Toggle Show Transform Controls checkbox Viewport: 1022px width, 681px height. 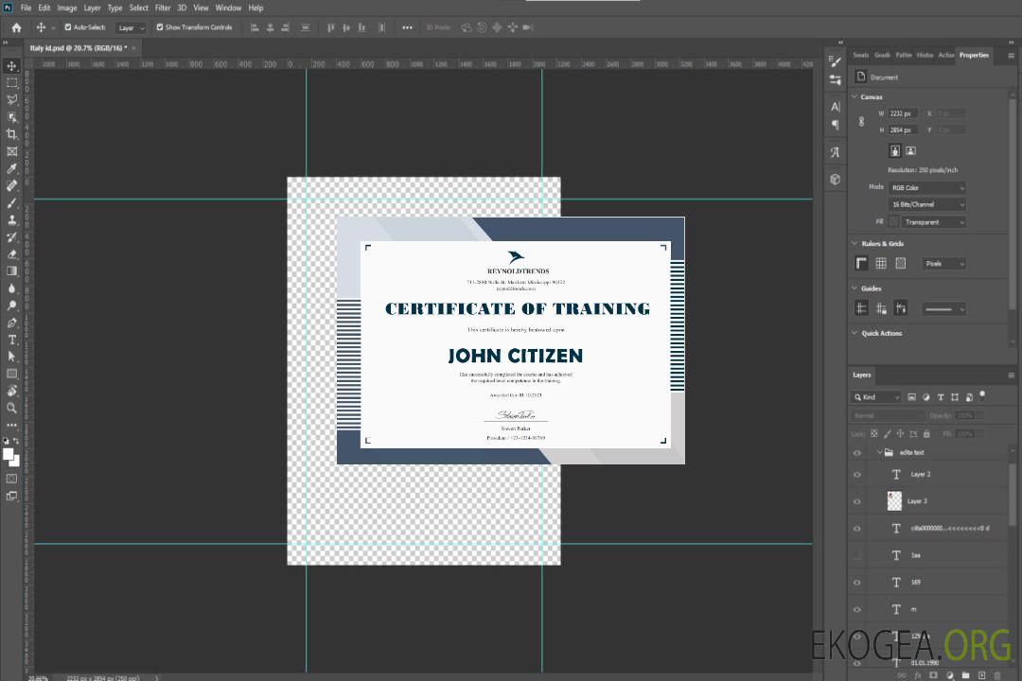coord(160,27)
